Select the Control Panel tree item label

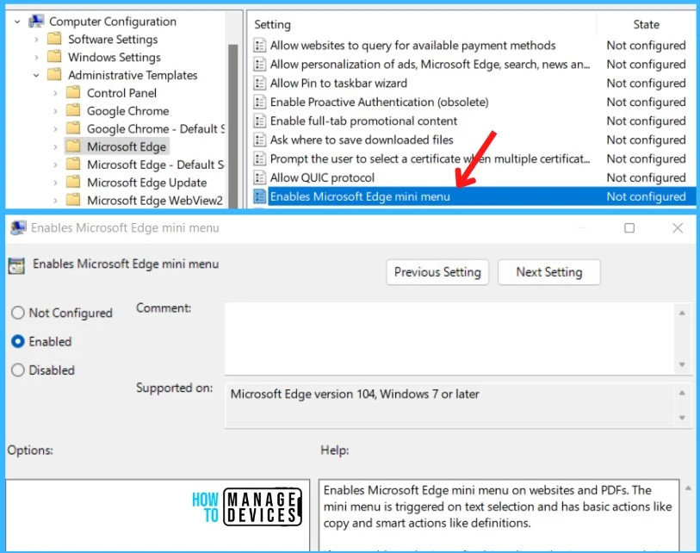(121, 93)
